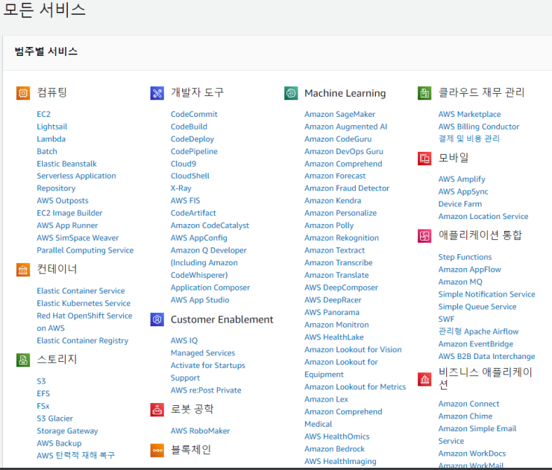The image size is (552, 470).
Task: Open AWS Marketplace
Action: pyautogui.click(x=469, y=114)
